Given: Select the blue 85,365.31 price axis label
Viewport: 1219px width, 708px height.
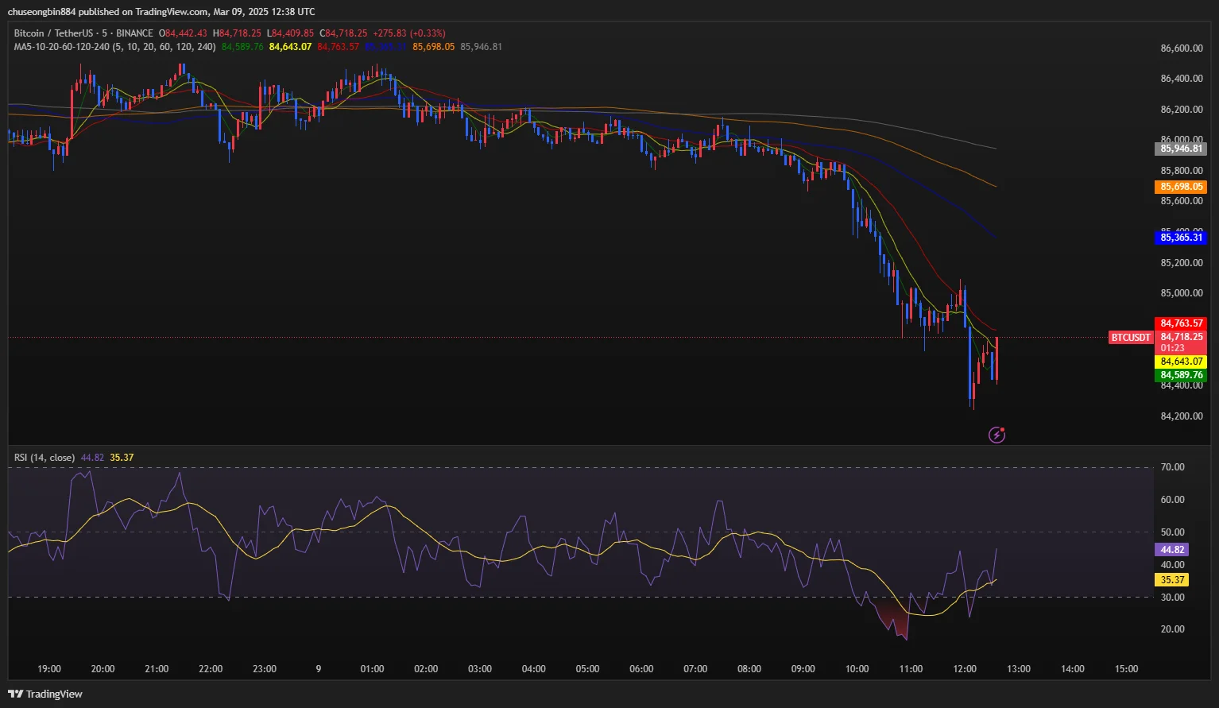Looking at the screenshot, I should pyautogui.click(x=1180, y=238).
